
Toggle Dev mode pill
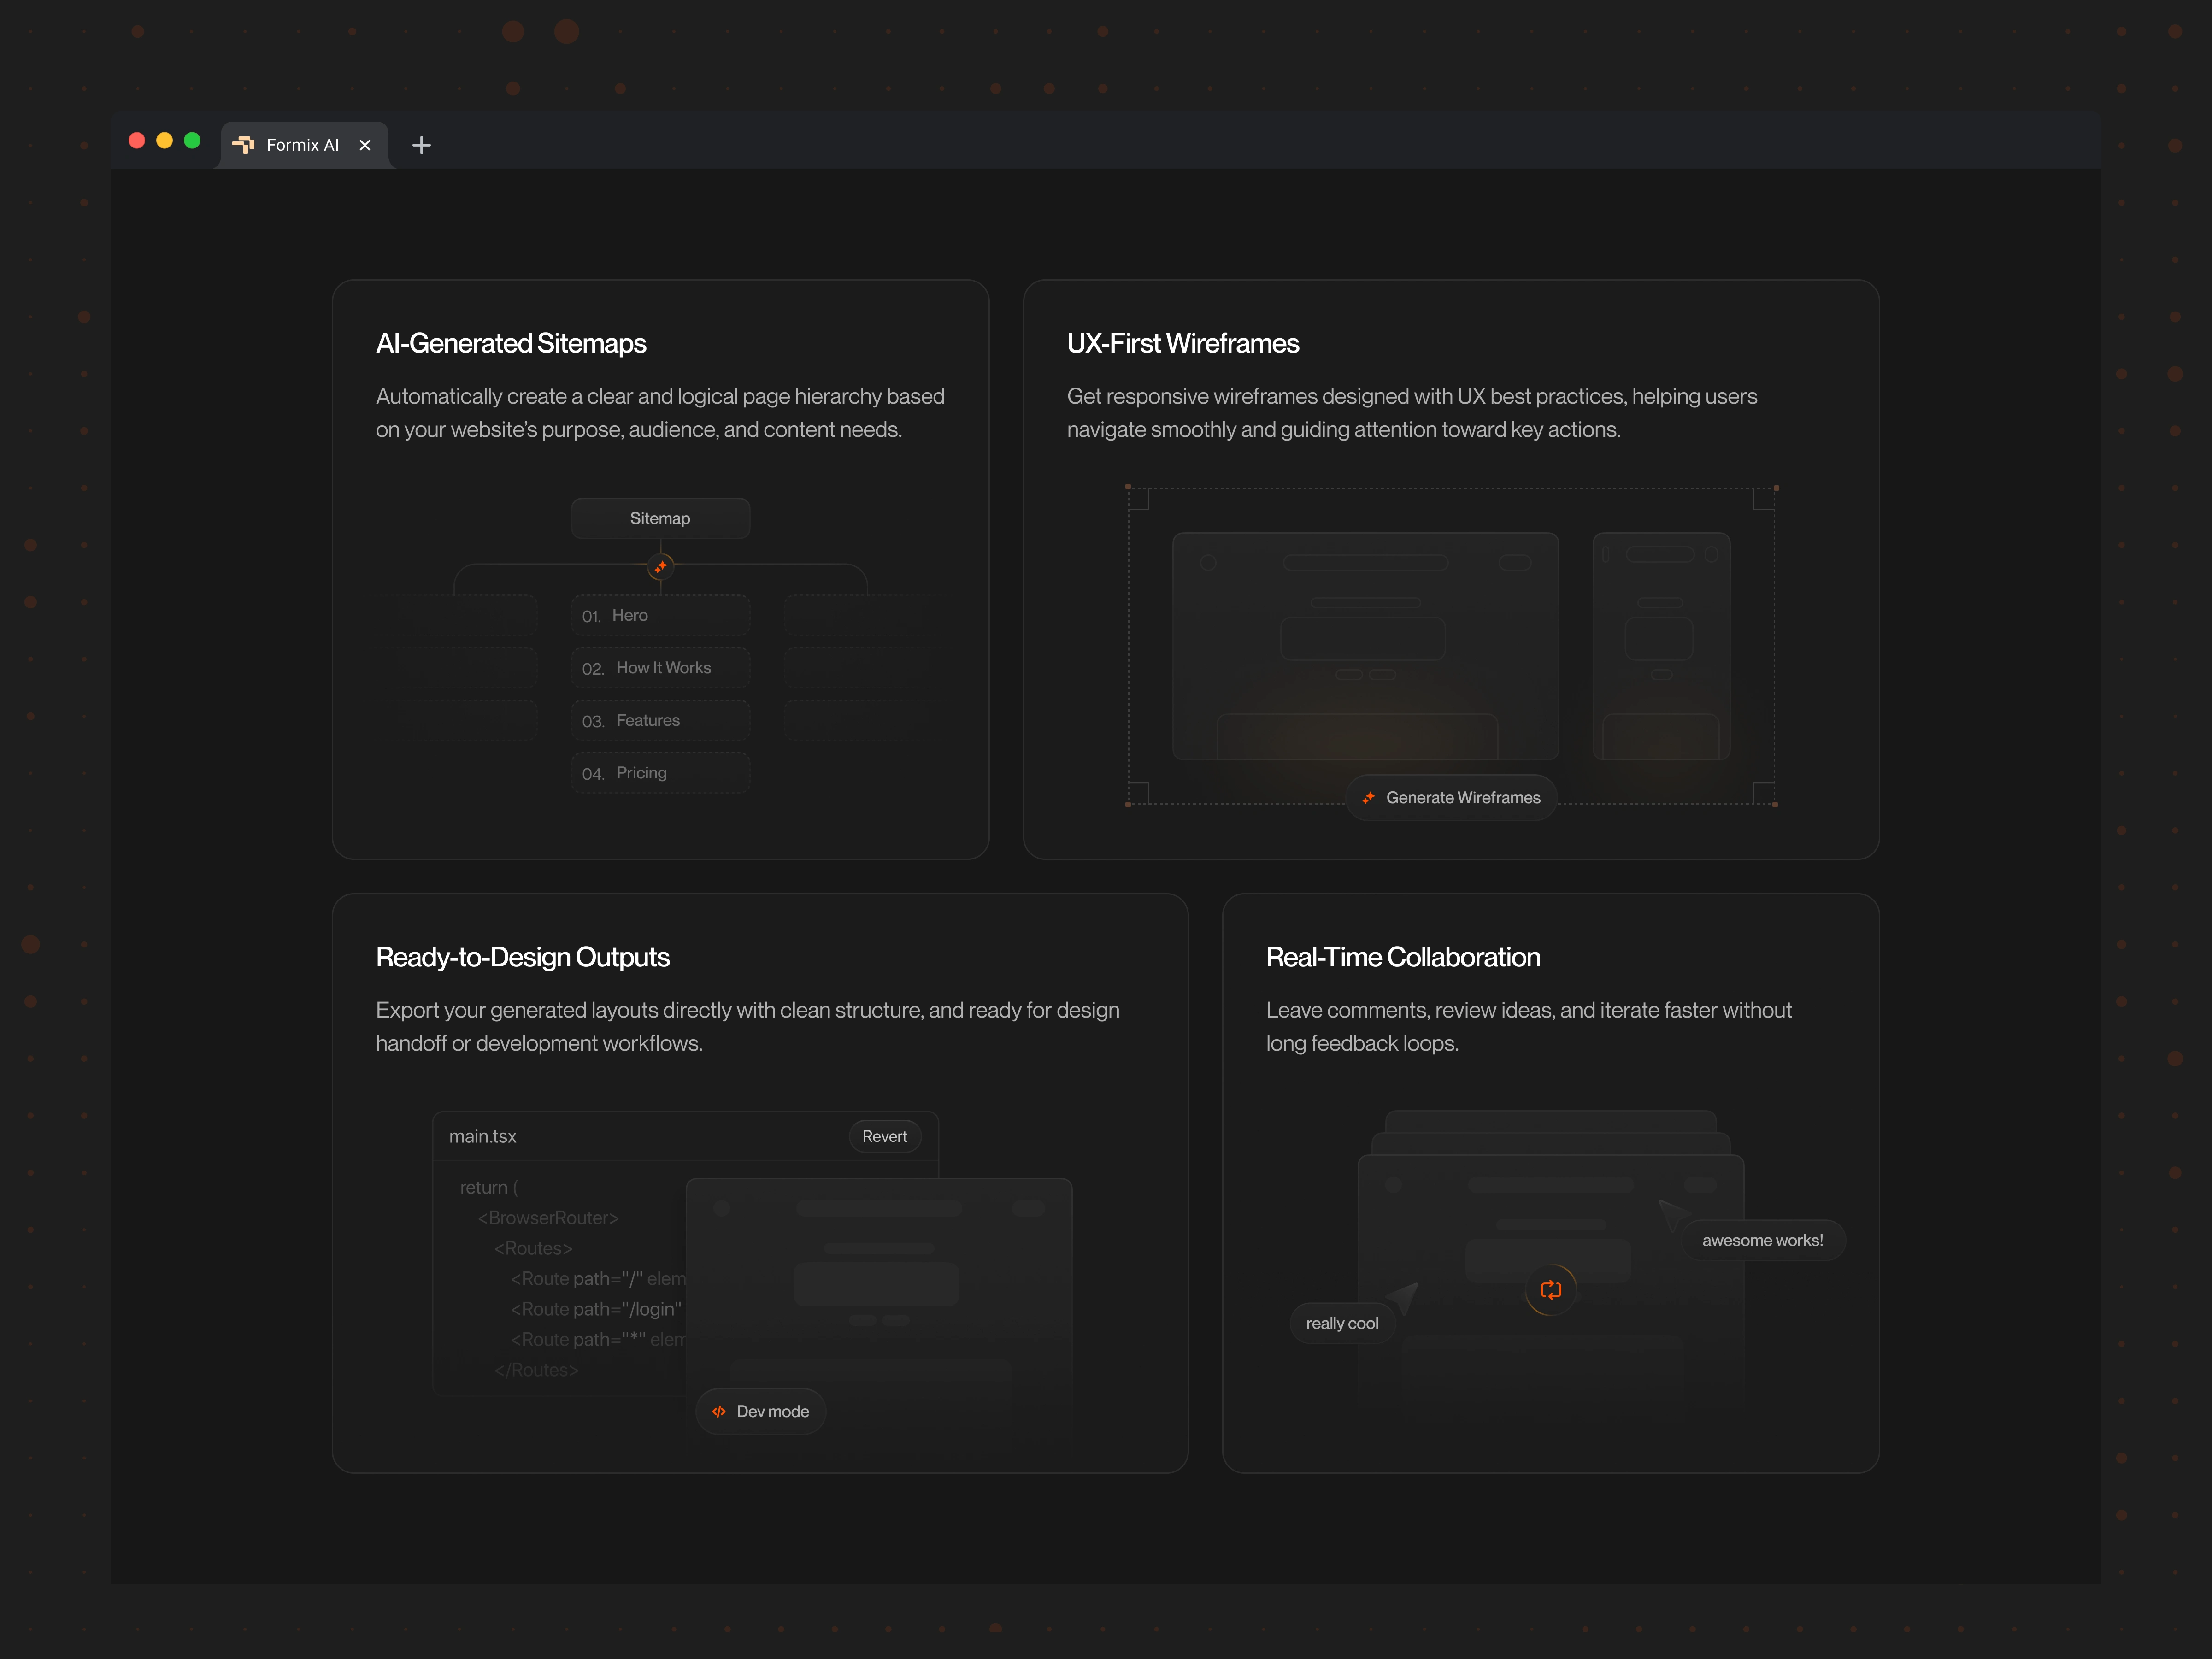click(760, 1411)
